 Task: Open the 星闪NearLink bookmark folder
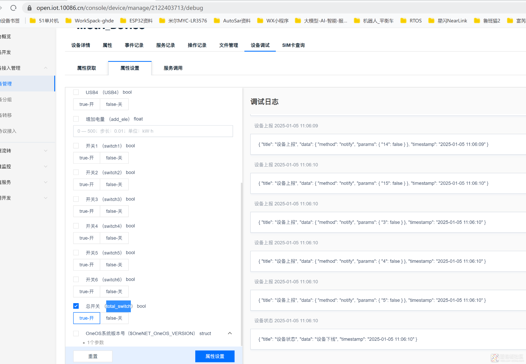coord(448,21)
